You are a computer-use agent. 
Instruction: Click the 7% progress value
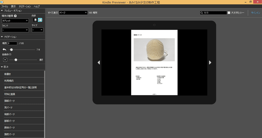point(38,50)
